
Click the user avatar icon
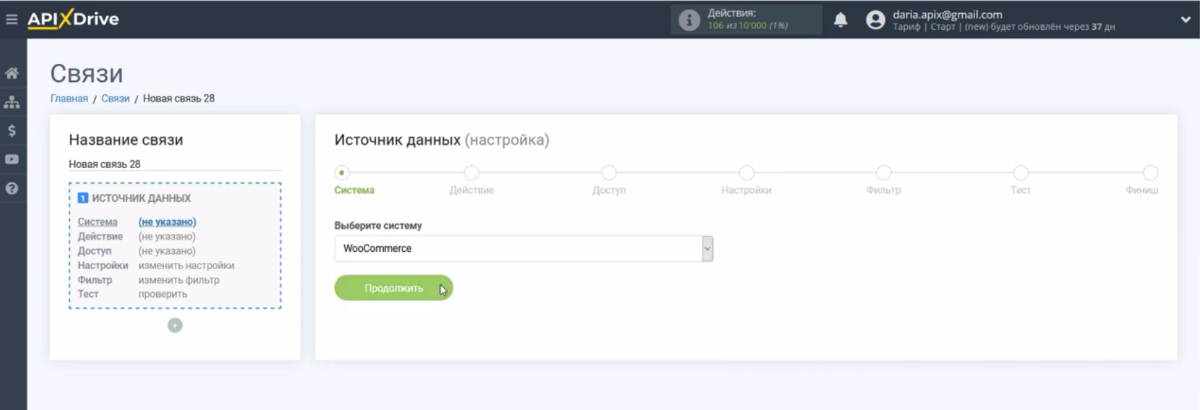tap(876, 20)
